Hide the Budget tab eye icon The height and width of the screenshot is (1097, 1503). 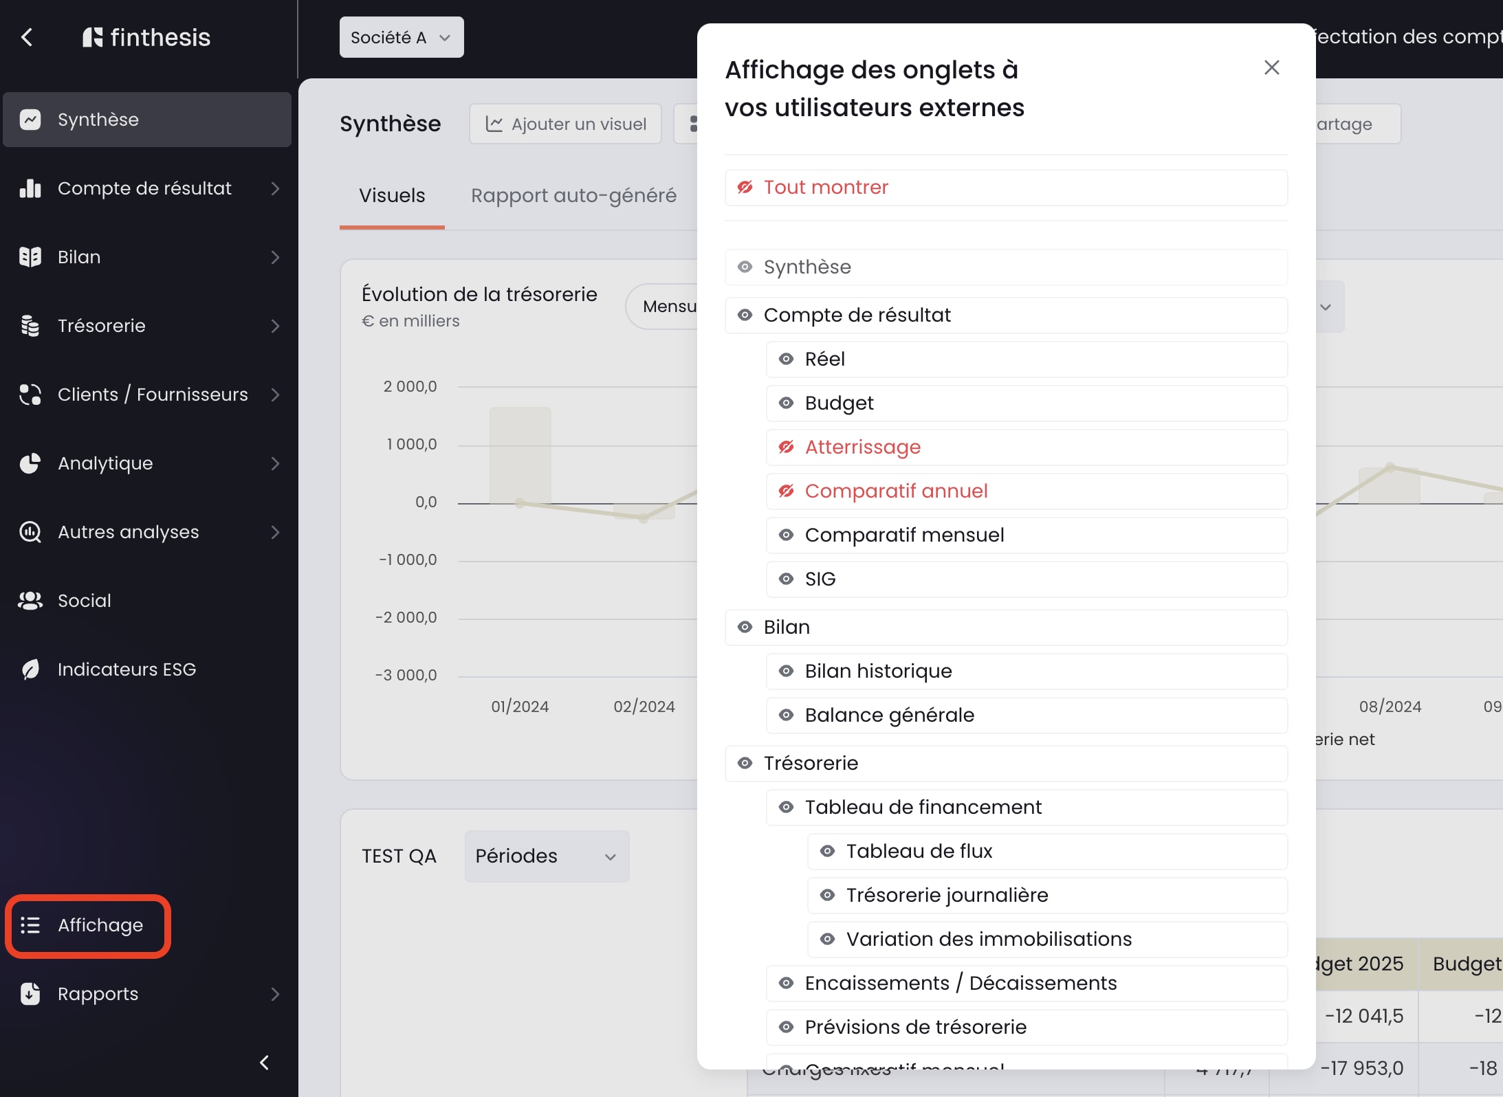click(786, 403)
